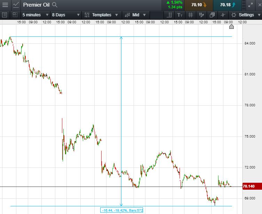Search for another instrument using the magnifier

[x=55, y=5]
